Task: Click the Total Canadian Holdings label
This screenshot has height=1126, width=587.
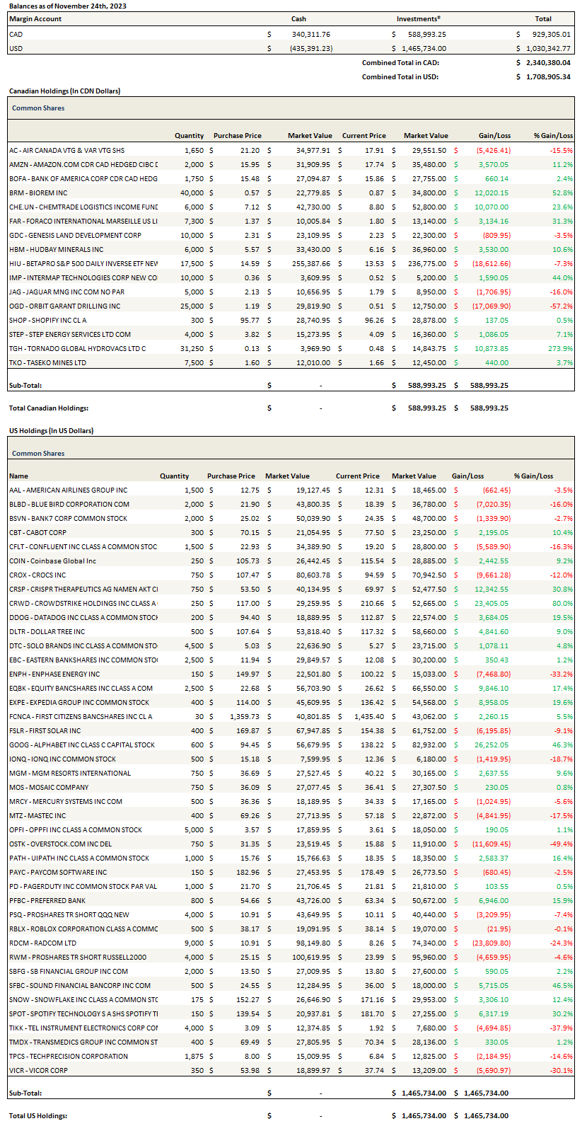Action: [49, 408]
